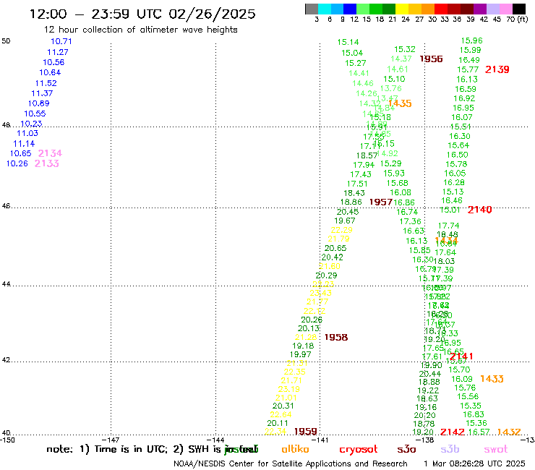Select the green wave height value 15.32

(x=405, y=49)
